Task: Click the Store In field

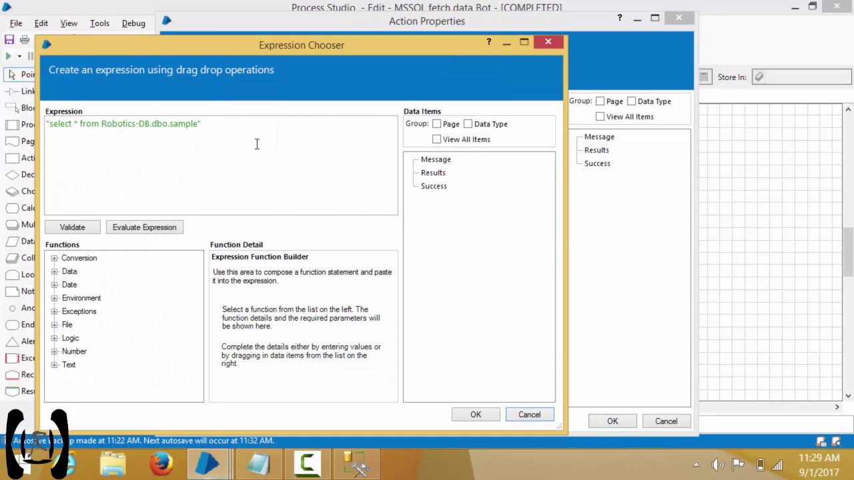Action: pyautogui.click(x=801, y=77)
